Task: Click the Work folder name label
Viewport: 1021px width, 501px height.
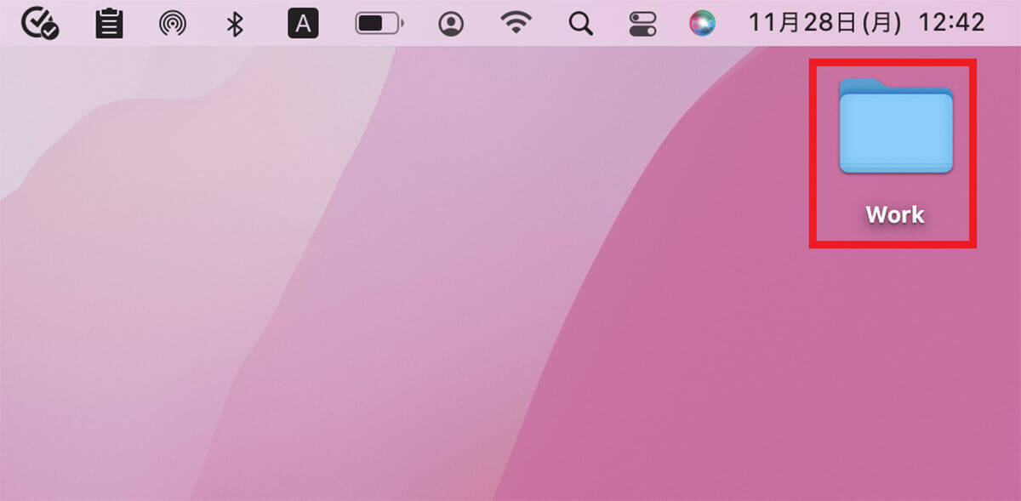Action: (x=895, y=214)
